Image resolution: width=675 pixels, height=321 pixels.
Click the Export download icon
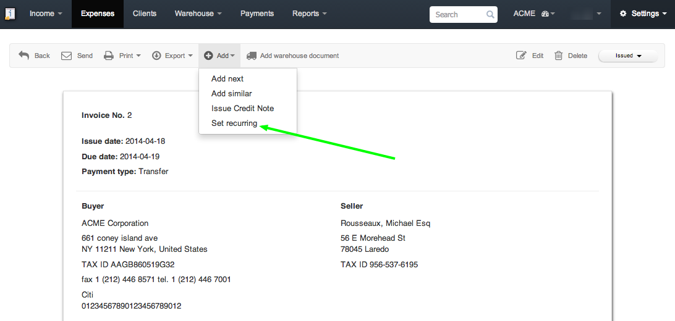click(x=156, y=56)
